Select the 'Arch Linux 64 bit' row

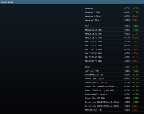(x=114, y=71)
